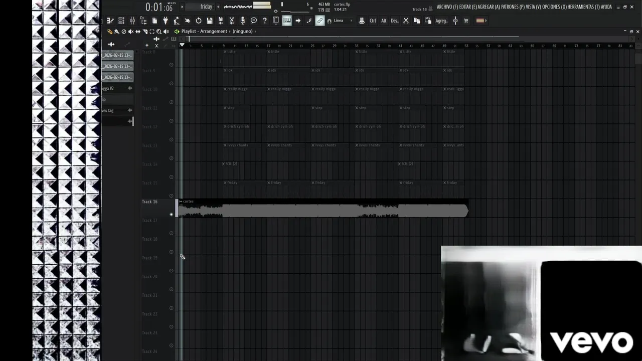642x361 pixels.
Task: Open the ARCHIVO (F) menu
Action: (x=447, y=7)
